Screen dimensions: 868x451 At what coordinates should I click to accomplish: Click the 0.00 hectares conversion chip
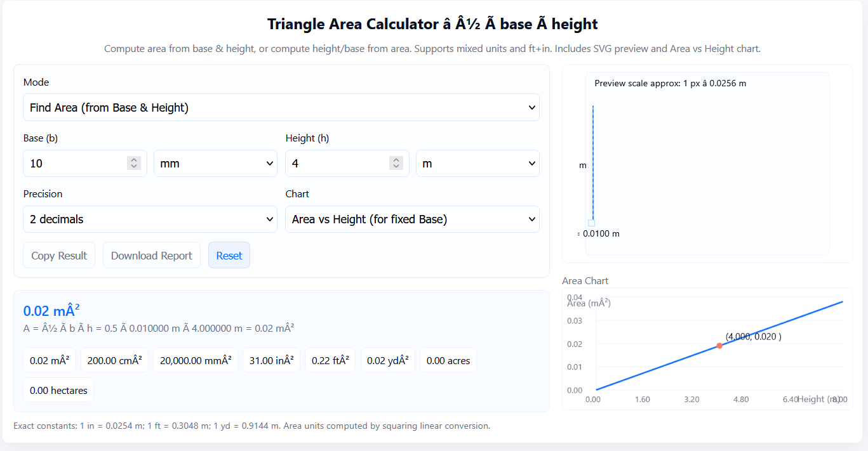58,390
